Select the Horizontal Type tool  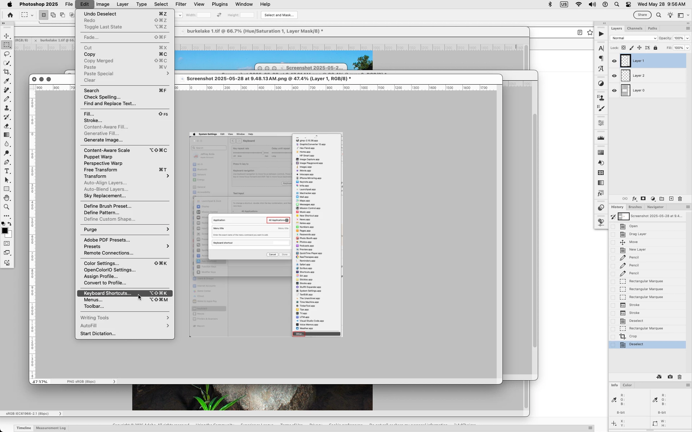(x=6, y=171)
